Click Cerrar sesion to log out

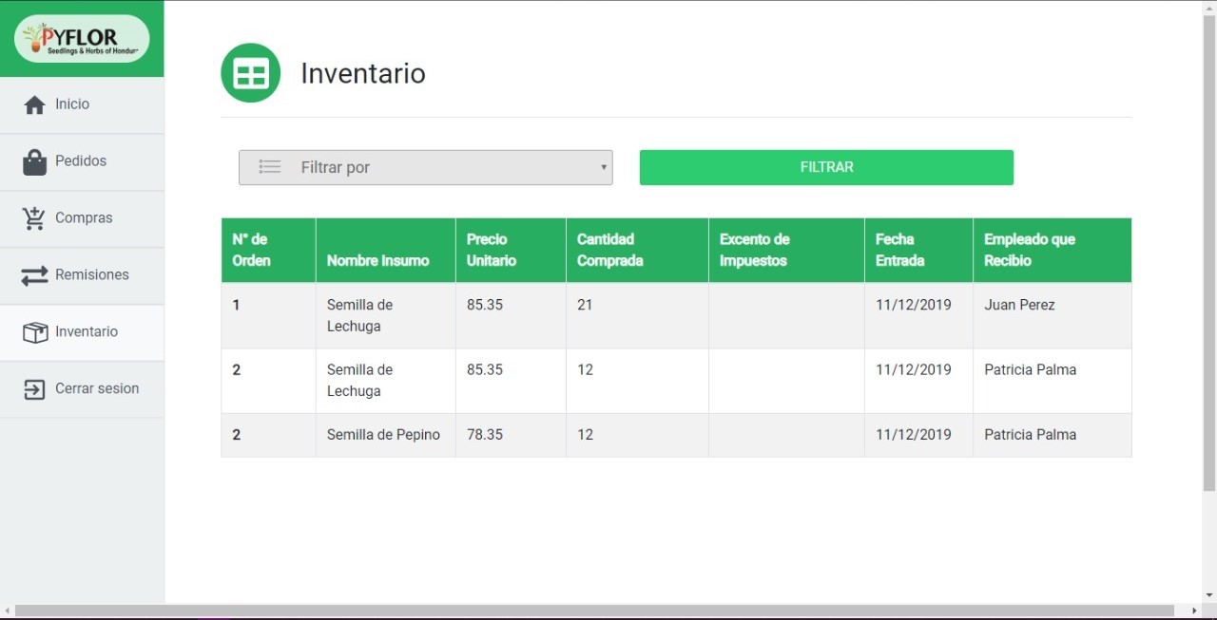96,388
